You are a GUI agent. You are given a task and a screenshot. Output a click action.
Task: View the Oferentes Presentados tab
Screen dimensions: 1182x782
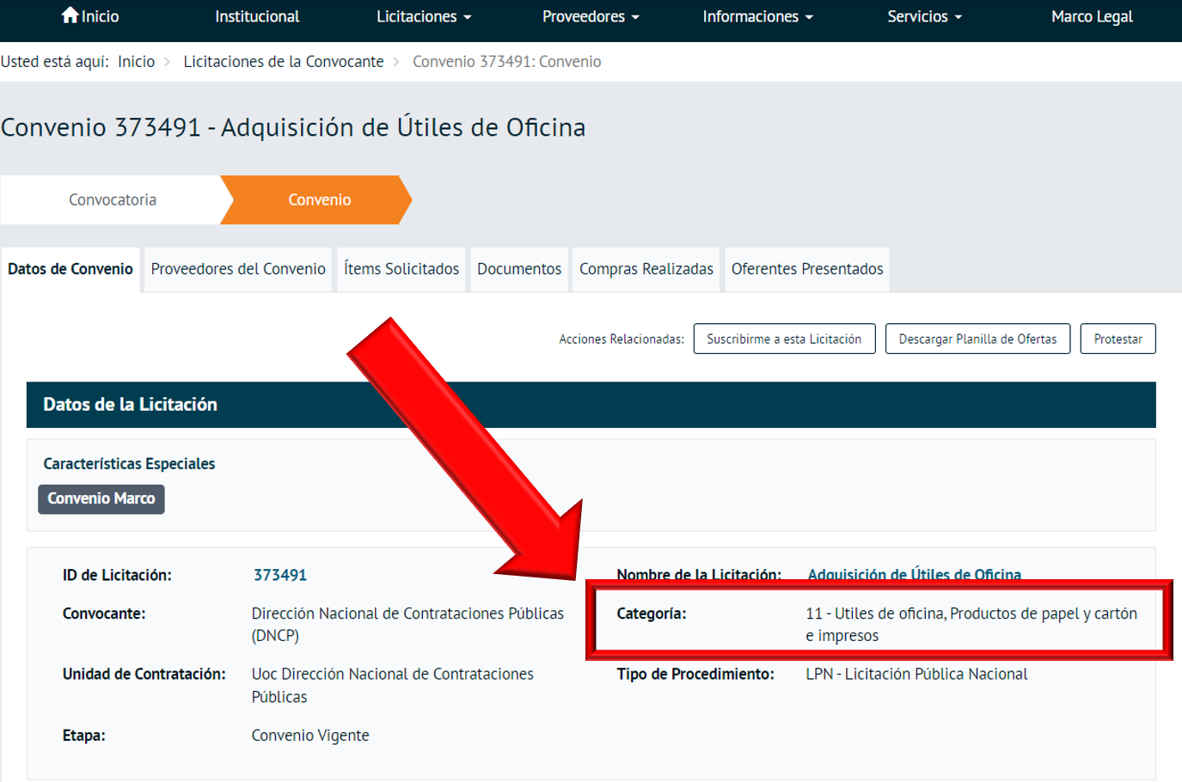[x=807, y=269]
